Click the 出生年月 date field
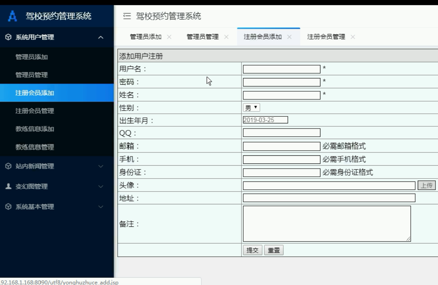The image size is (438, 285). click(265, 120)
